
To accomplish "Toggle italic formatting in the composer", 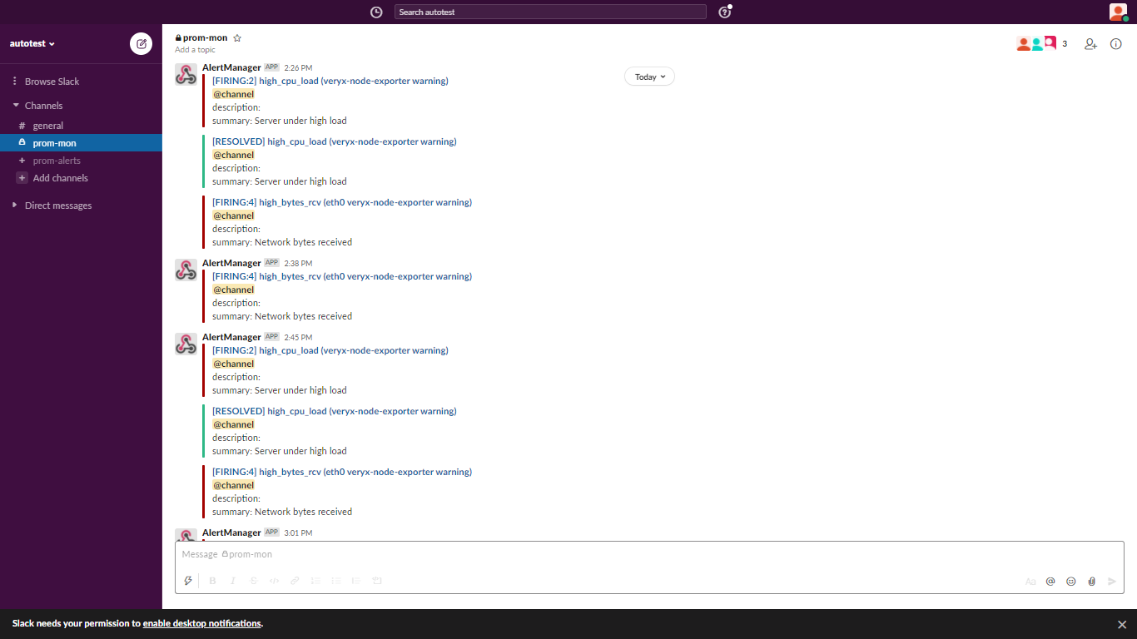I will coord(233,581).
